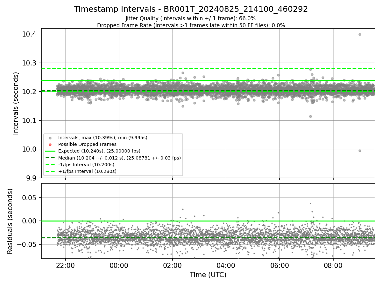382x286 pixels.
Task: Click the solid green expected line at 10.24 seconds
Action: click(x=208, y=80)
